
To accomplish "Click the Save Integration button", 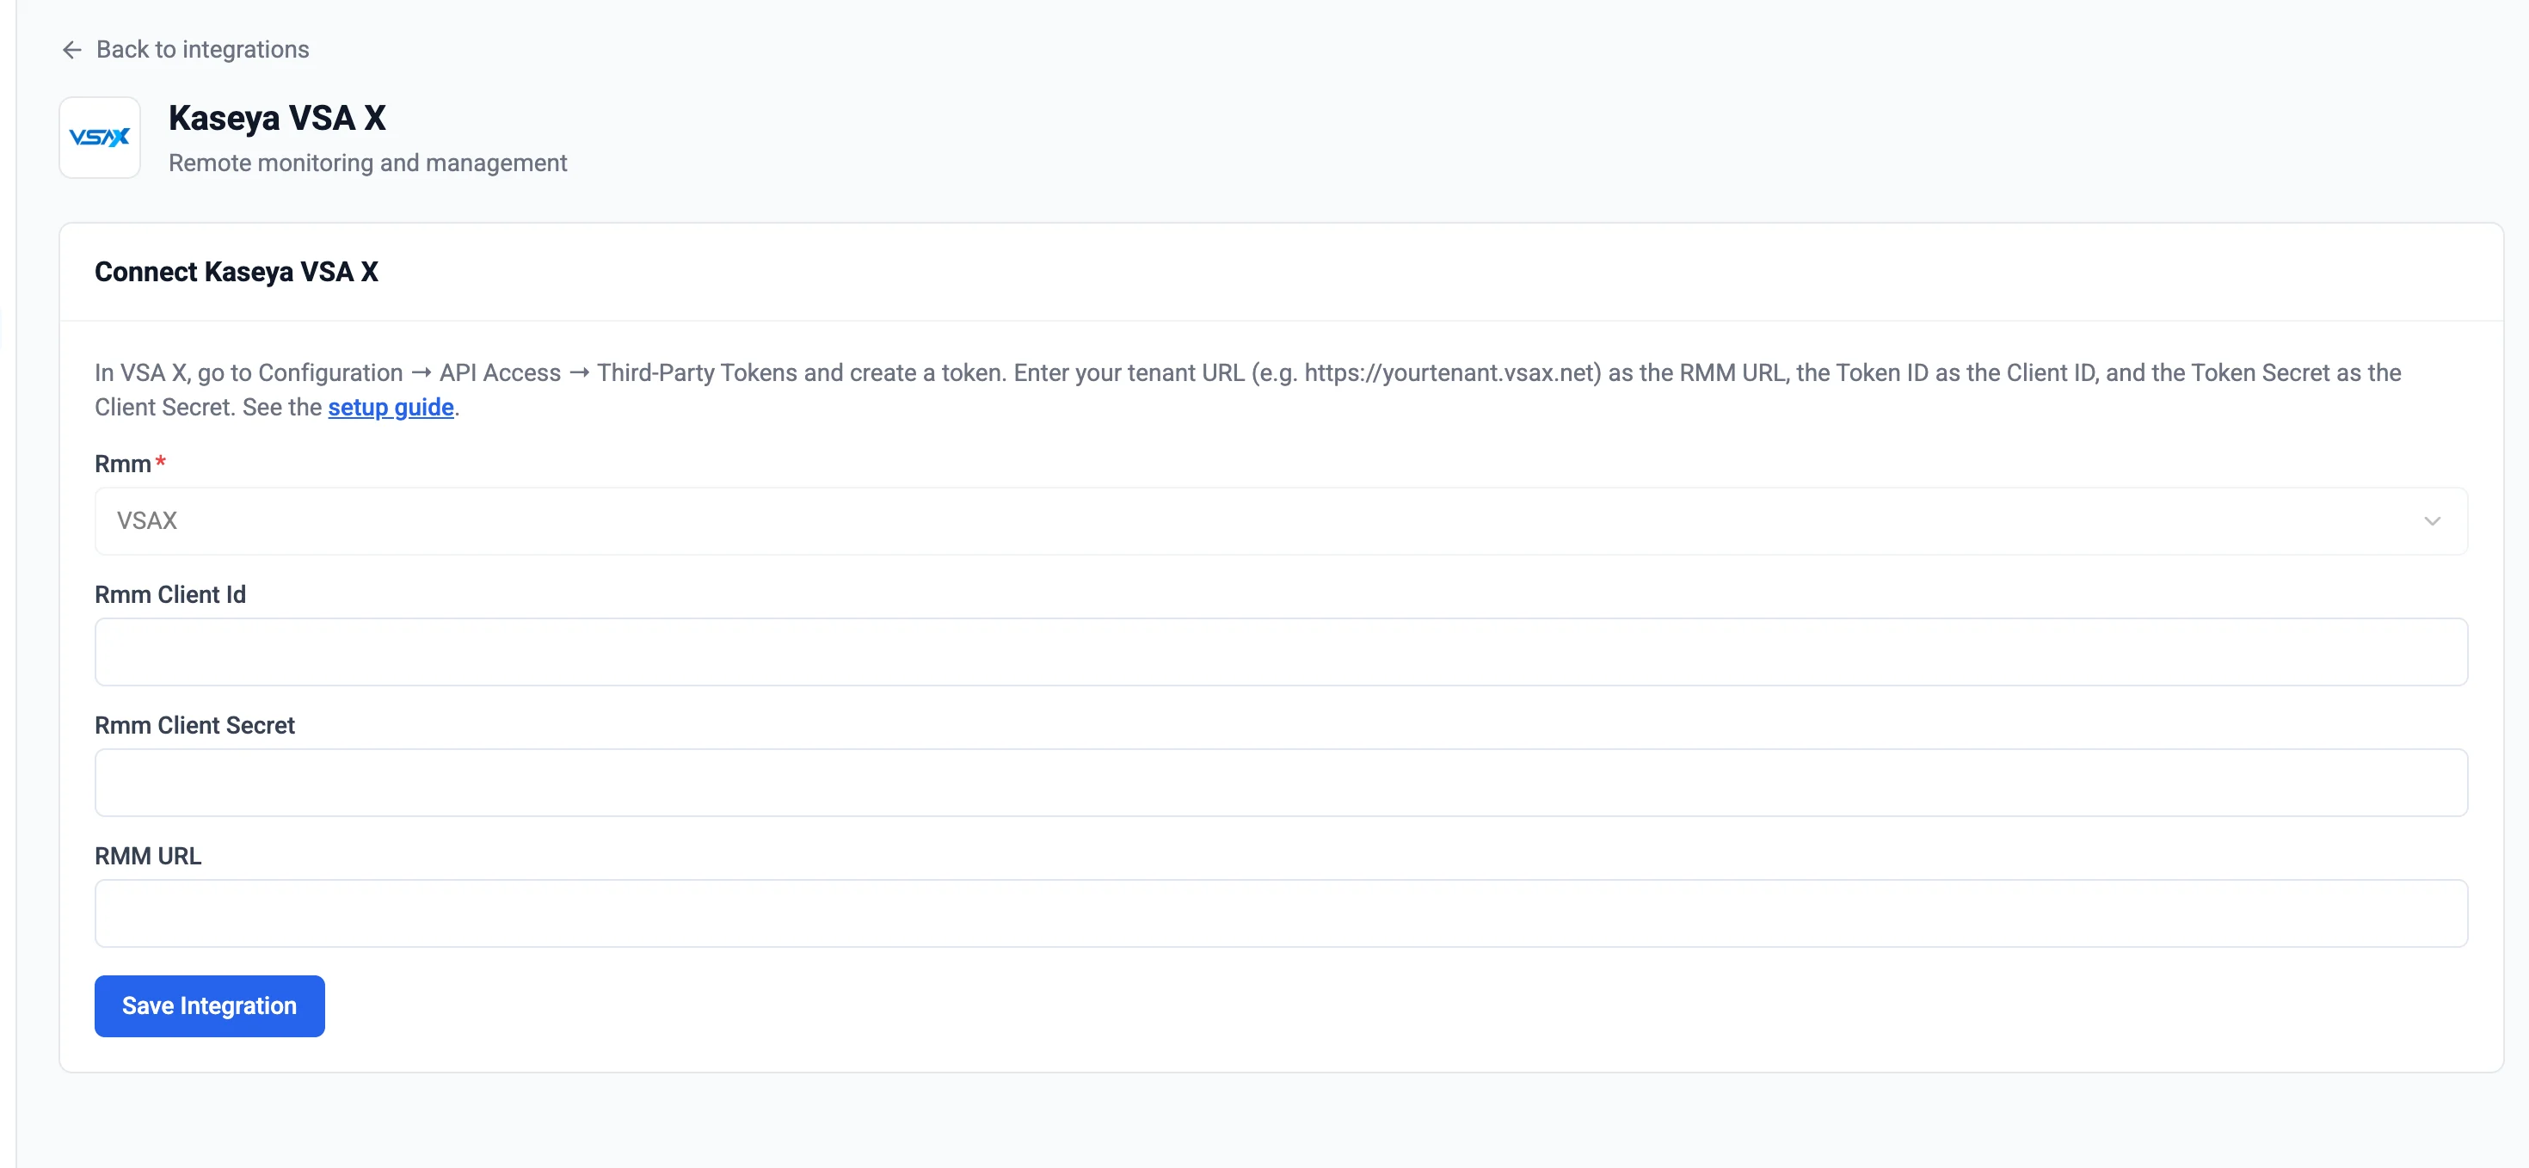I will [x=209, y=1006].
